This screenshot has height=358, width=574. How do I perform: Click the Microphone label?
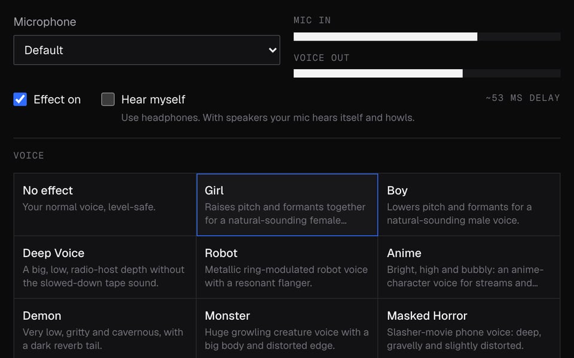[x=45, y=22]
